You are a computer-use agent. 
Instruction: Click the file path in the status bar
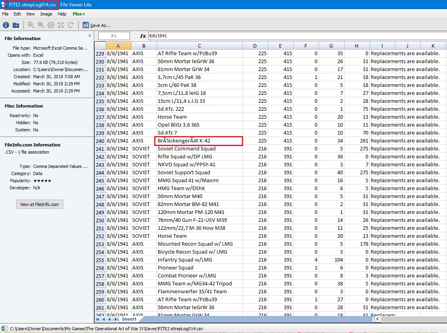click(106, 329)
